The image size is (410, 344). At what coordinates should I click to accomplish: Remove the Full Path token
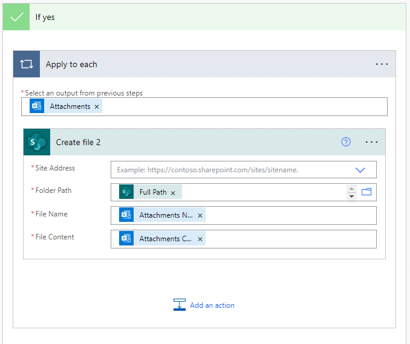[173, 193]
